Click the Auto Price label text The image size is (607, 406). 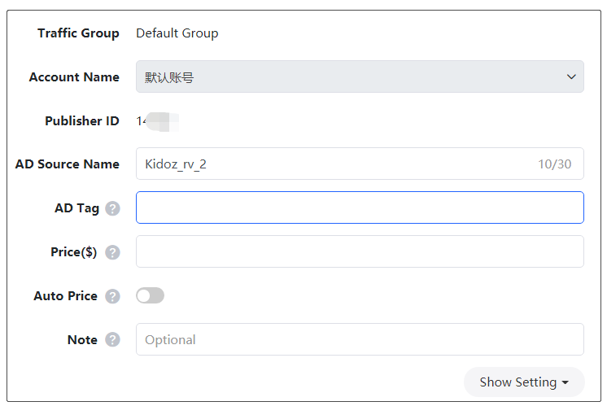point(65,296)
